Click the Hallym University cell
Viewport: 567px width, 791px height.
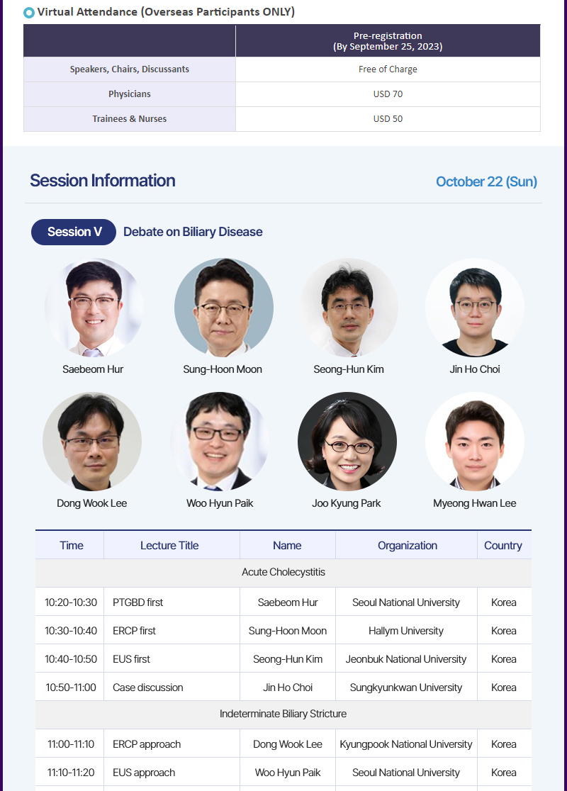pyautogui.click(x=406, y=631)
